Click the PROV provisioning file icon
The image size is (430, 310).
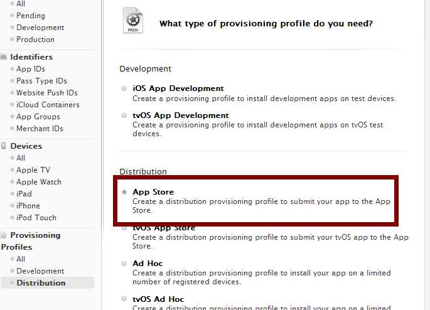pyautogui.click(x=133, y=20)
